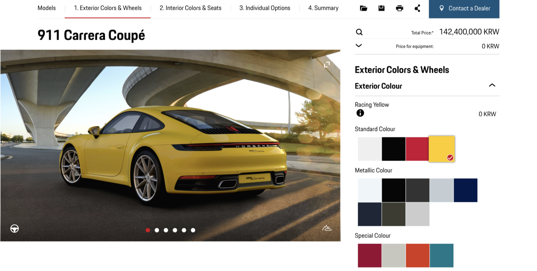Choose the dark grey metallic swatch

[418, 190]
